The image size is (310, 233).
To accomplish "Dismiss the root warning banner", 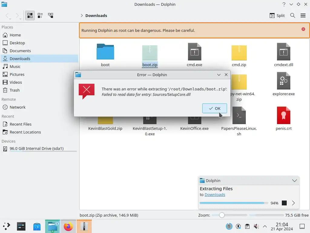I will pos(303,29).
